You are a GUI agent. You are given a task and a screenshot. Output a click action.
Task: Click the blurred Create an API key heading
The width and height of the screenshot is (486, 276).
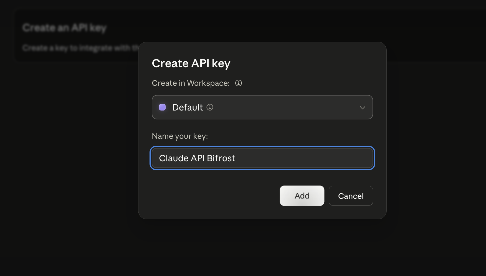(64, 28)
